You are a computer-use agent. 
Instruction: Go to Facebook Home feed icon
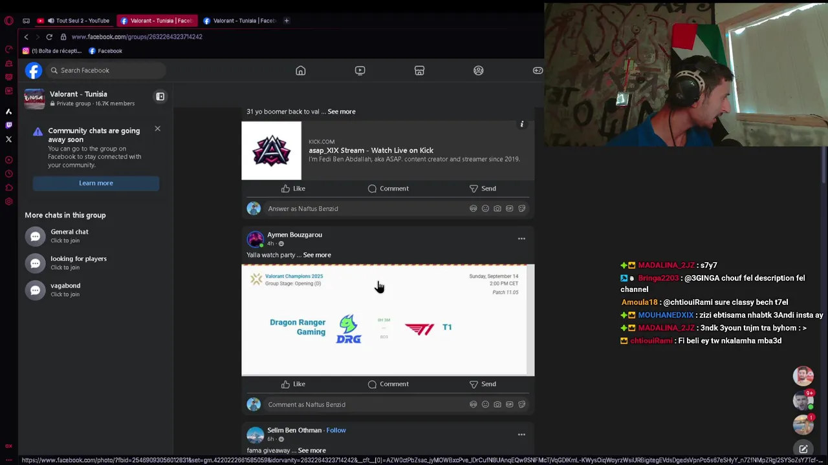(300, 70)
